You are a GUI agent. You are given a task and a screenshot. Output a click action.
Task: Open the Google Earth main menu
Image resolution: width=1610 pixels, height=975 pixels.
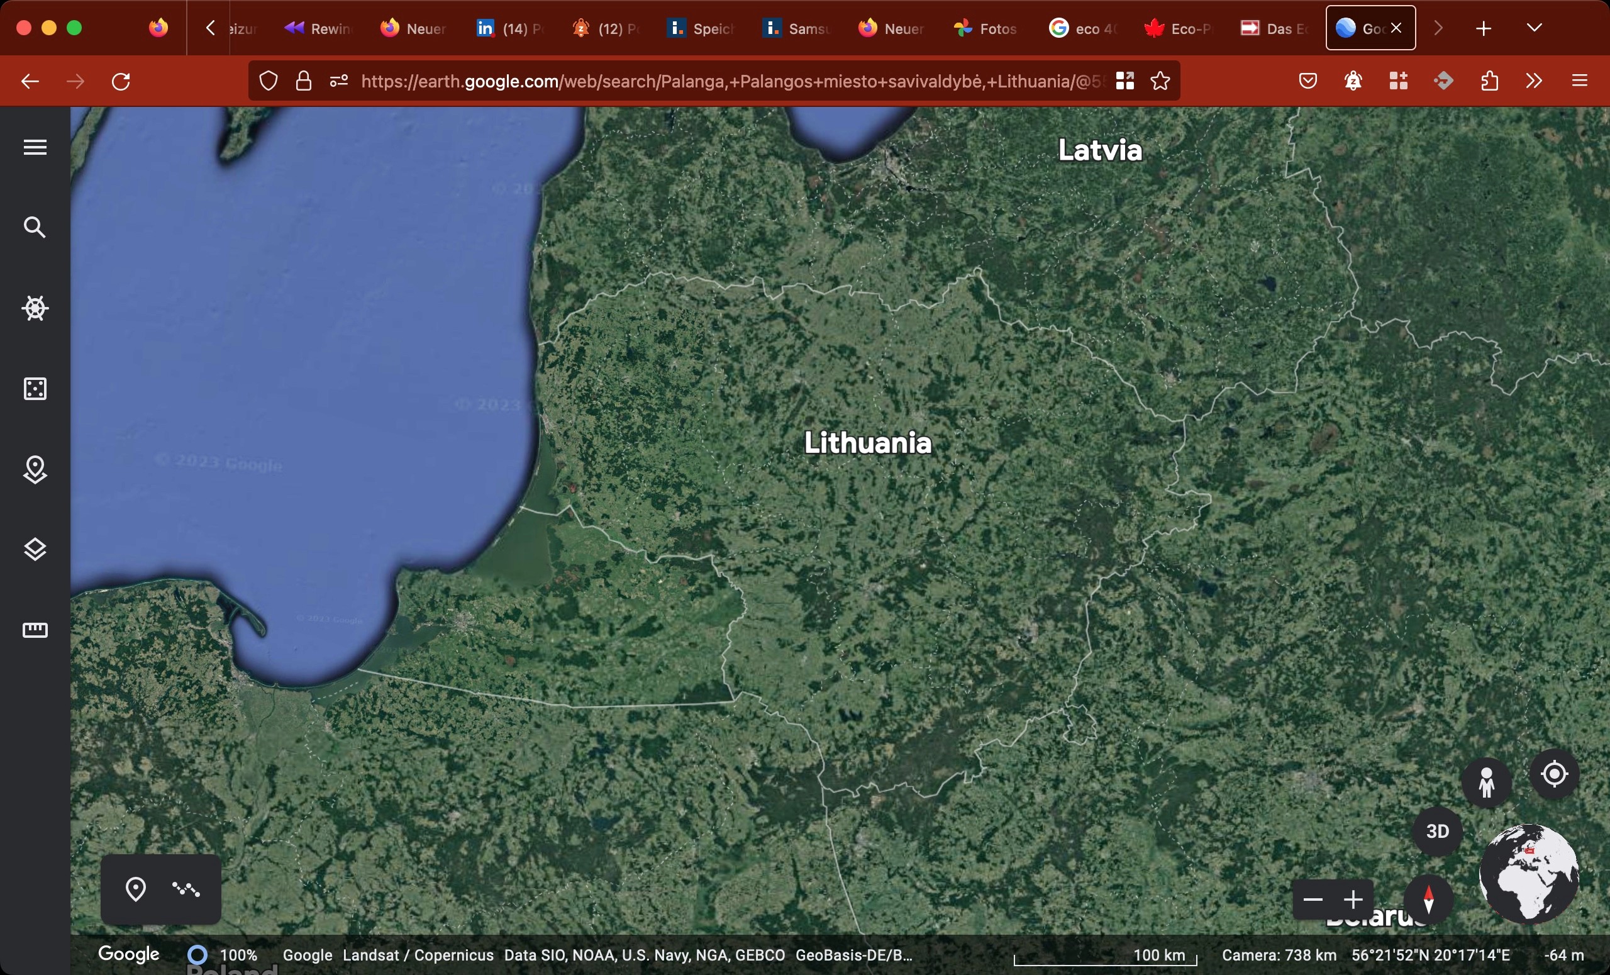coord(35,147)
